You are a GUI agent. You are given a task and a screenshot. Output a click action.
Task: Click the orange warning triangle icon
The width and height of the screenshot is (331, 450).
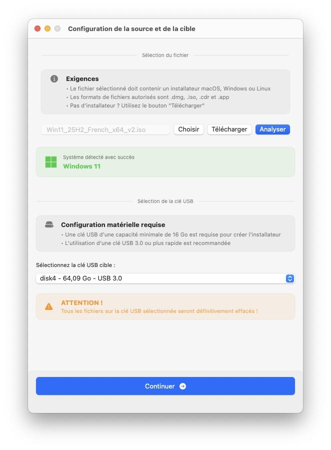(49, 306)
